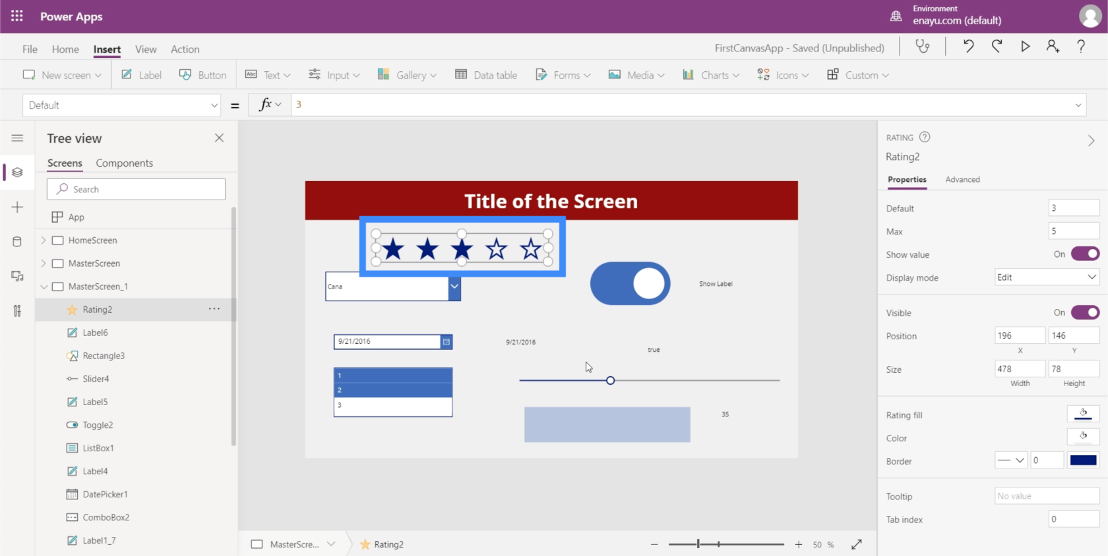
Task: Toggle the blue switch on canvas
Action: 630,284
